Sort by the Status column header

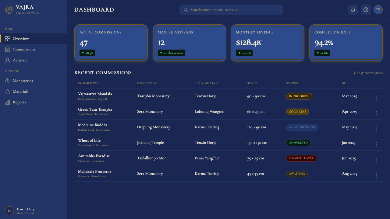pyautogui.click(x=292, y=83)
